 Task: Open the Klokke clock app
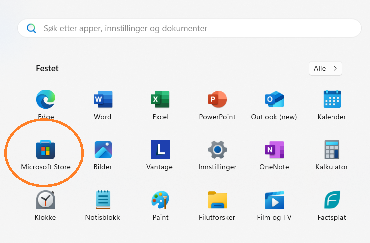tap(46, 200)
